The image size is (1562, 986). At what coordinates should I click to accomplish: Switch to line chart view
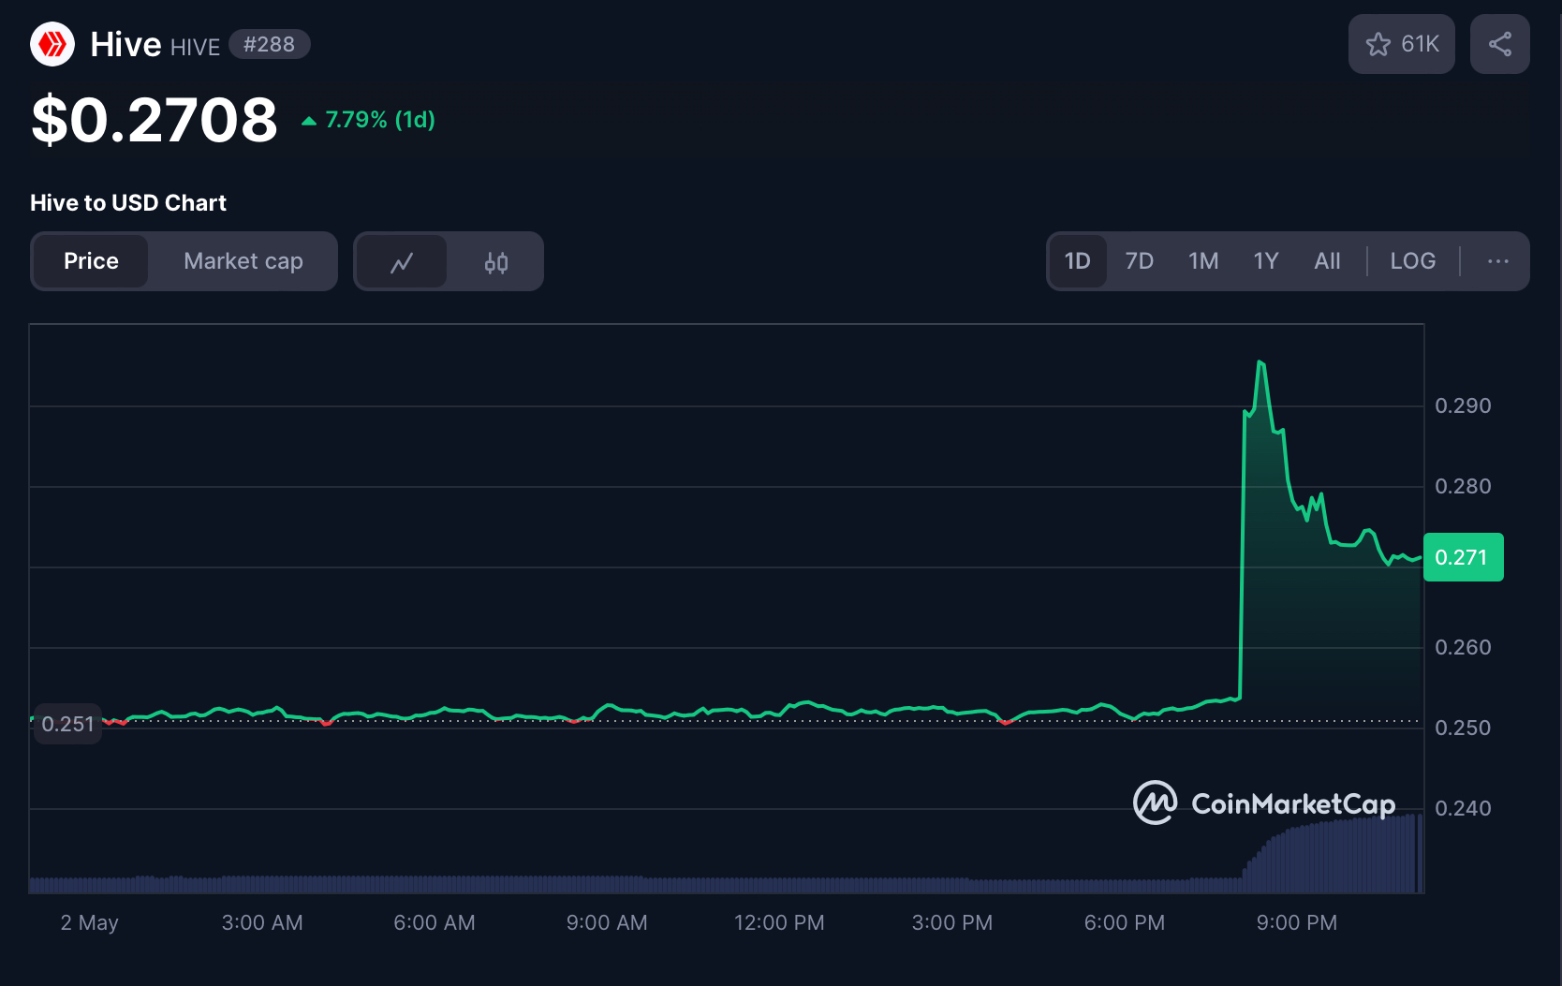pyautogui.click(x=402, y=261)
